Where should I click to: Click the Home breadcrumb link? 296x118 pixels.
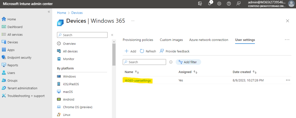pos(62,13)
